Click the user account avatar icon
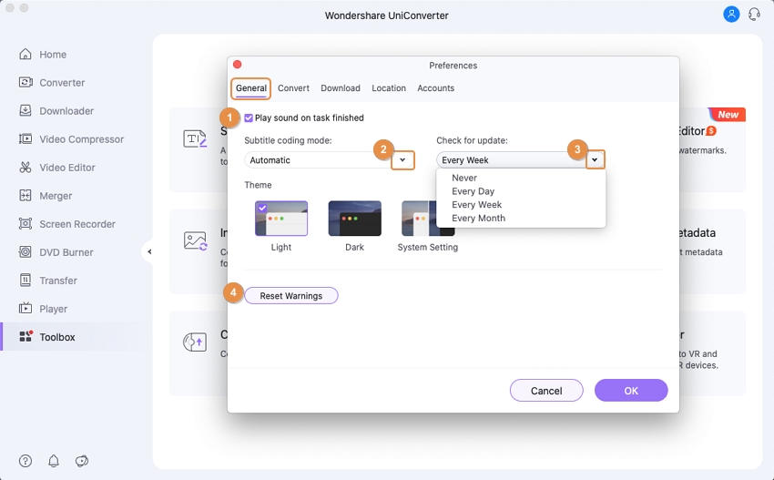 731,15
